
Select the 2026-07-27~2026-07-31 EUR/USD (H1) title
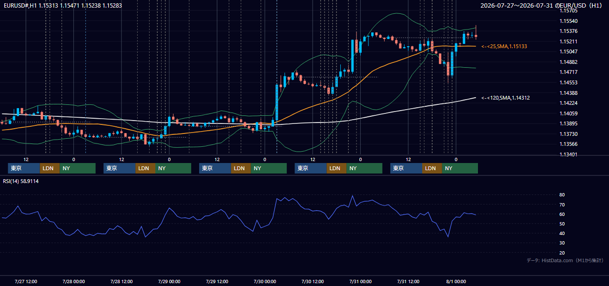[x=542, y=5]
